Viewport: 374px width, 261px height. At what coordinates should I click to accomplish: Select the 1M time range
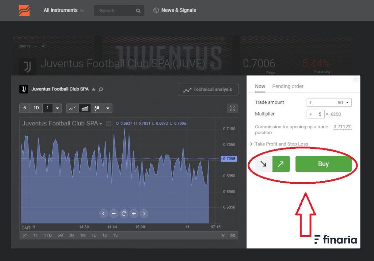pyautogui.click(x=83, y=235)
